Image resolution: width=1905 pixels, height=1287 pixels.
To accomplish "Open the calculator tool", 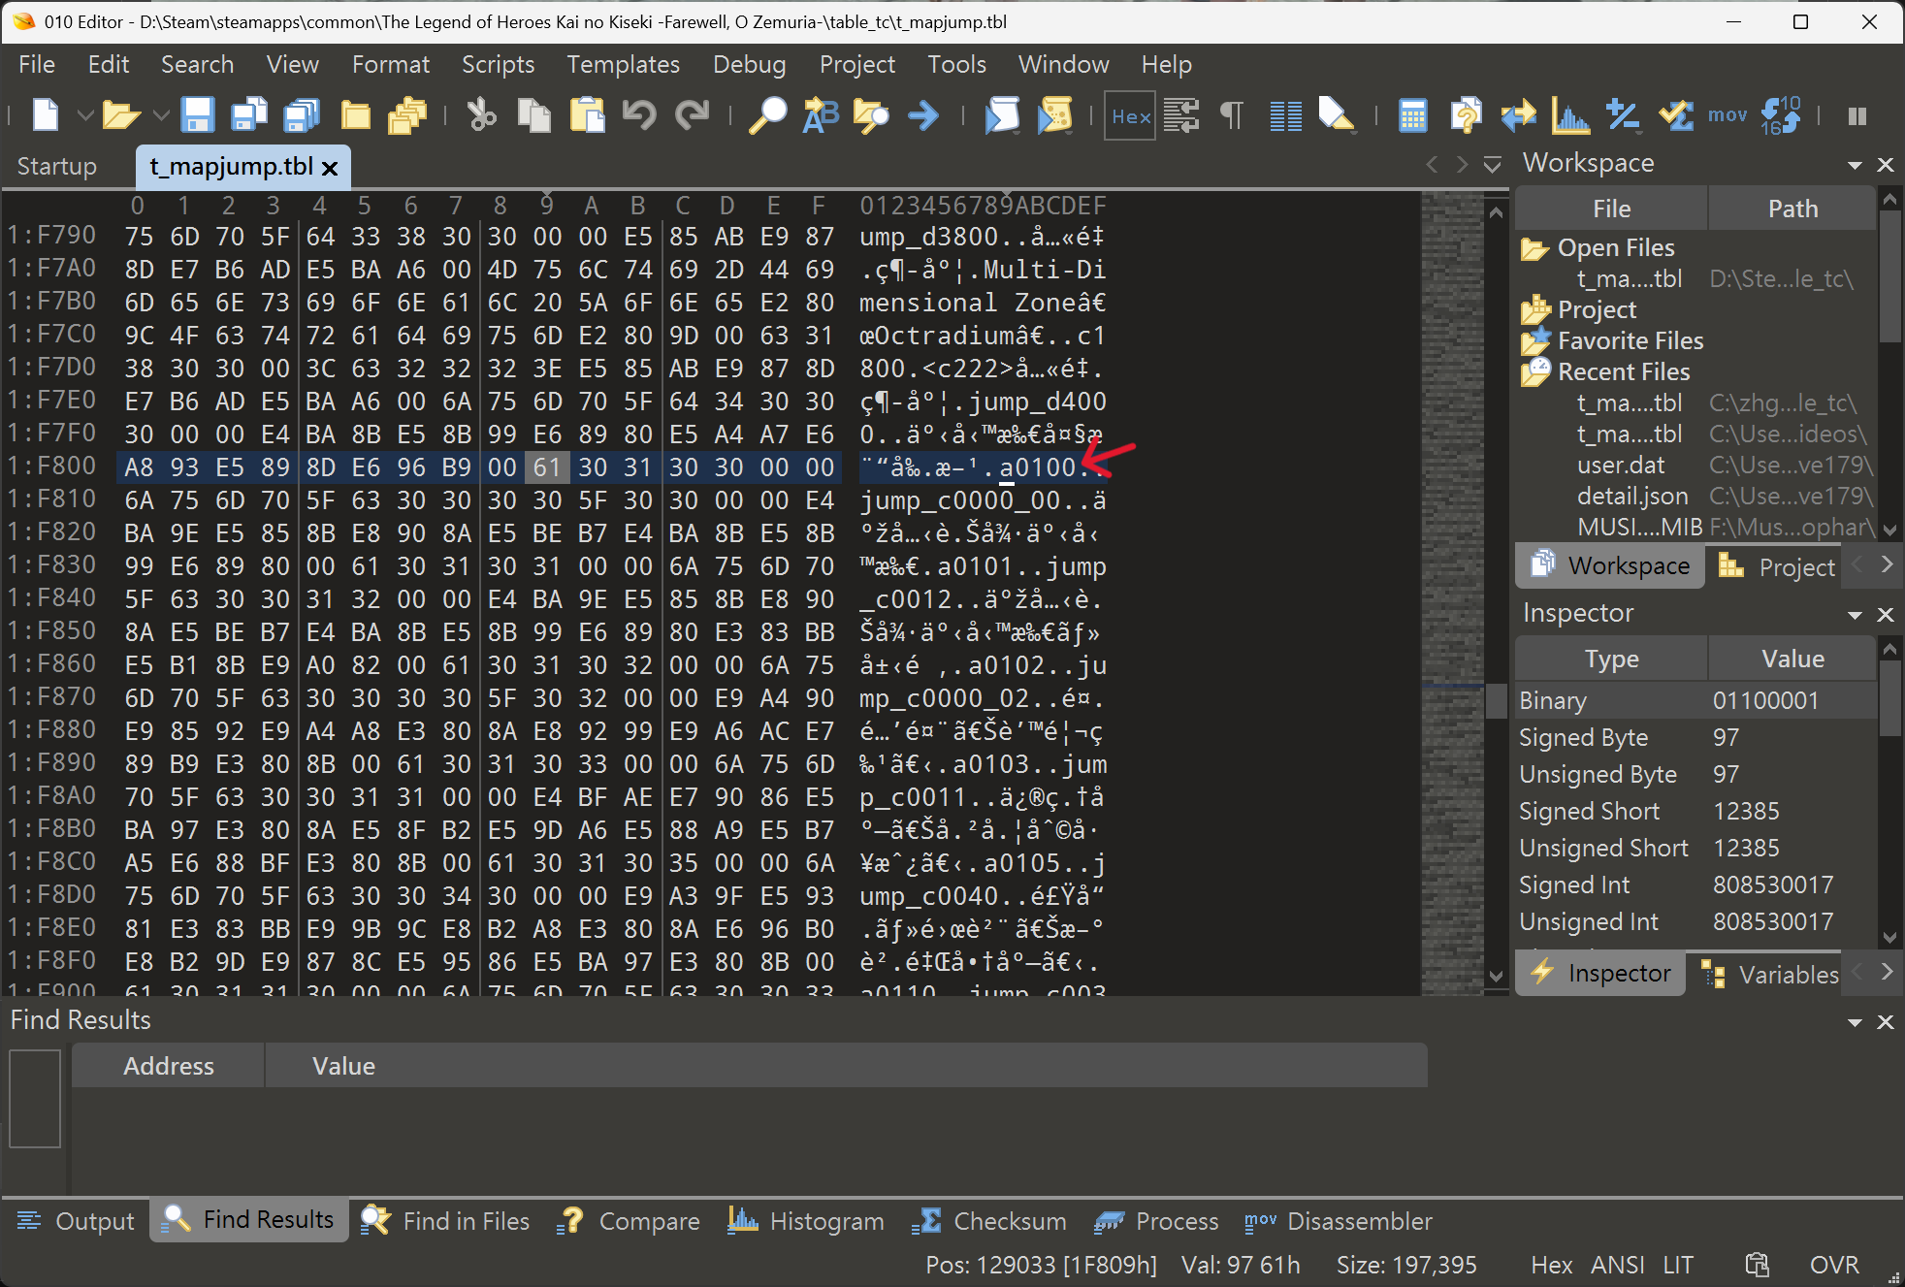I will point(1412,115).
